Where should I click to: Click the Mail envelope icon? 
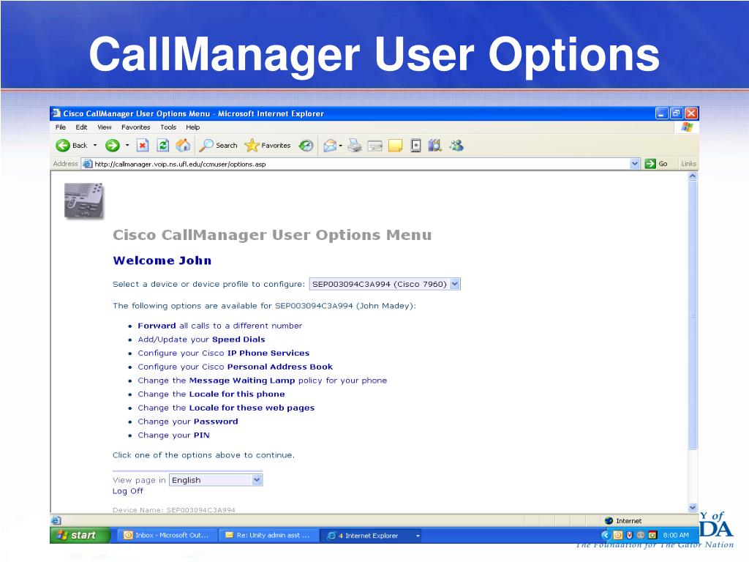(330, 146)
